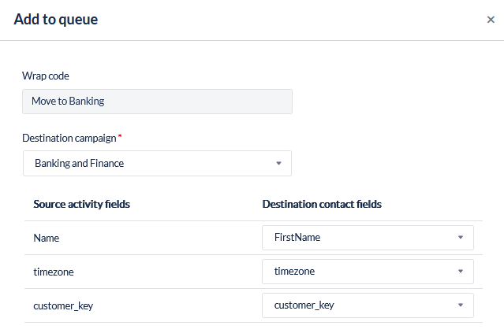Image resolution: width=504 pixels, height=333 pixels.
Task: Click the Wrap code label
Action: [x=46, y=76]
